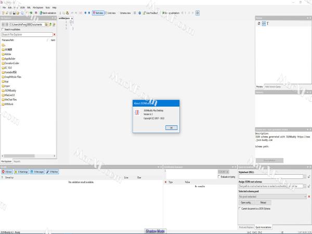Open the Help menu

pos(54,8)
